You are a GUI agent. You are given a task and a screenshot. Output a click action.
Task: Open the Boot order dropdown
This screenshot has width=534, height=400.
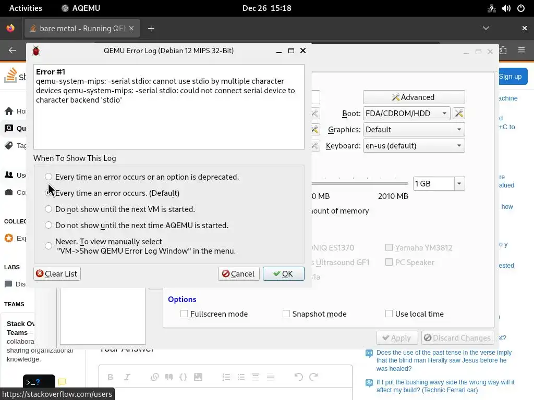tap(407, 113)
